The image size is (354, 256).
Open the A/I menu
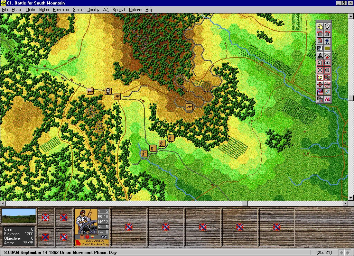(106, 10)
